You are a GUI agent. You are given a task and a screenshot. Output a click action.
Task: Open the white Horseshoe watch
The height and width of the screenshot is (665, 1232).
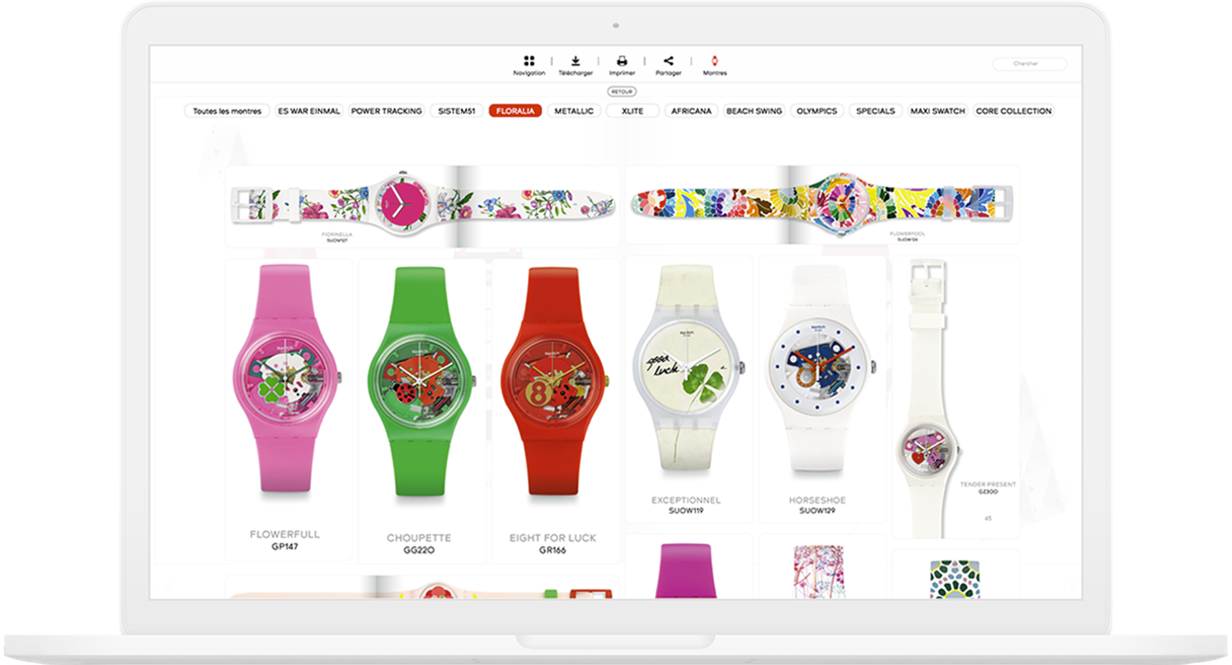coord(819,369)
